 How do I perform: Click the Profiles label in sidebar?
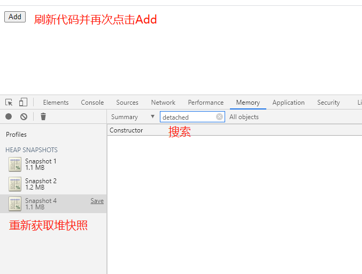[16, 135]
